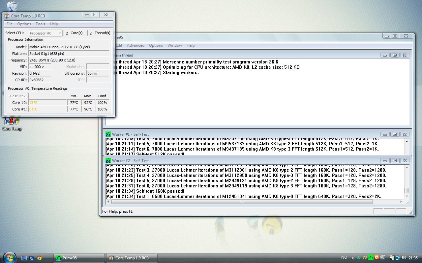
Task: Click the Worker #1 Self-Test window icon
Action: 108,134
